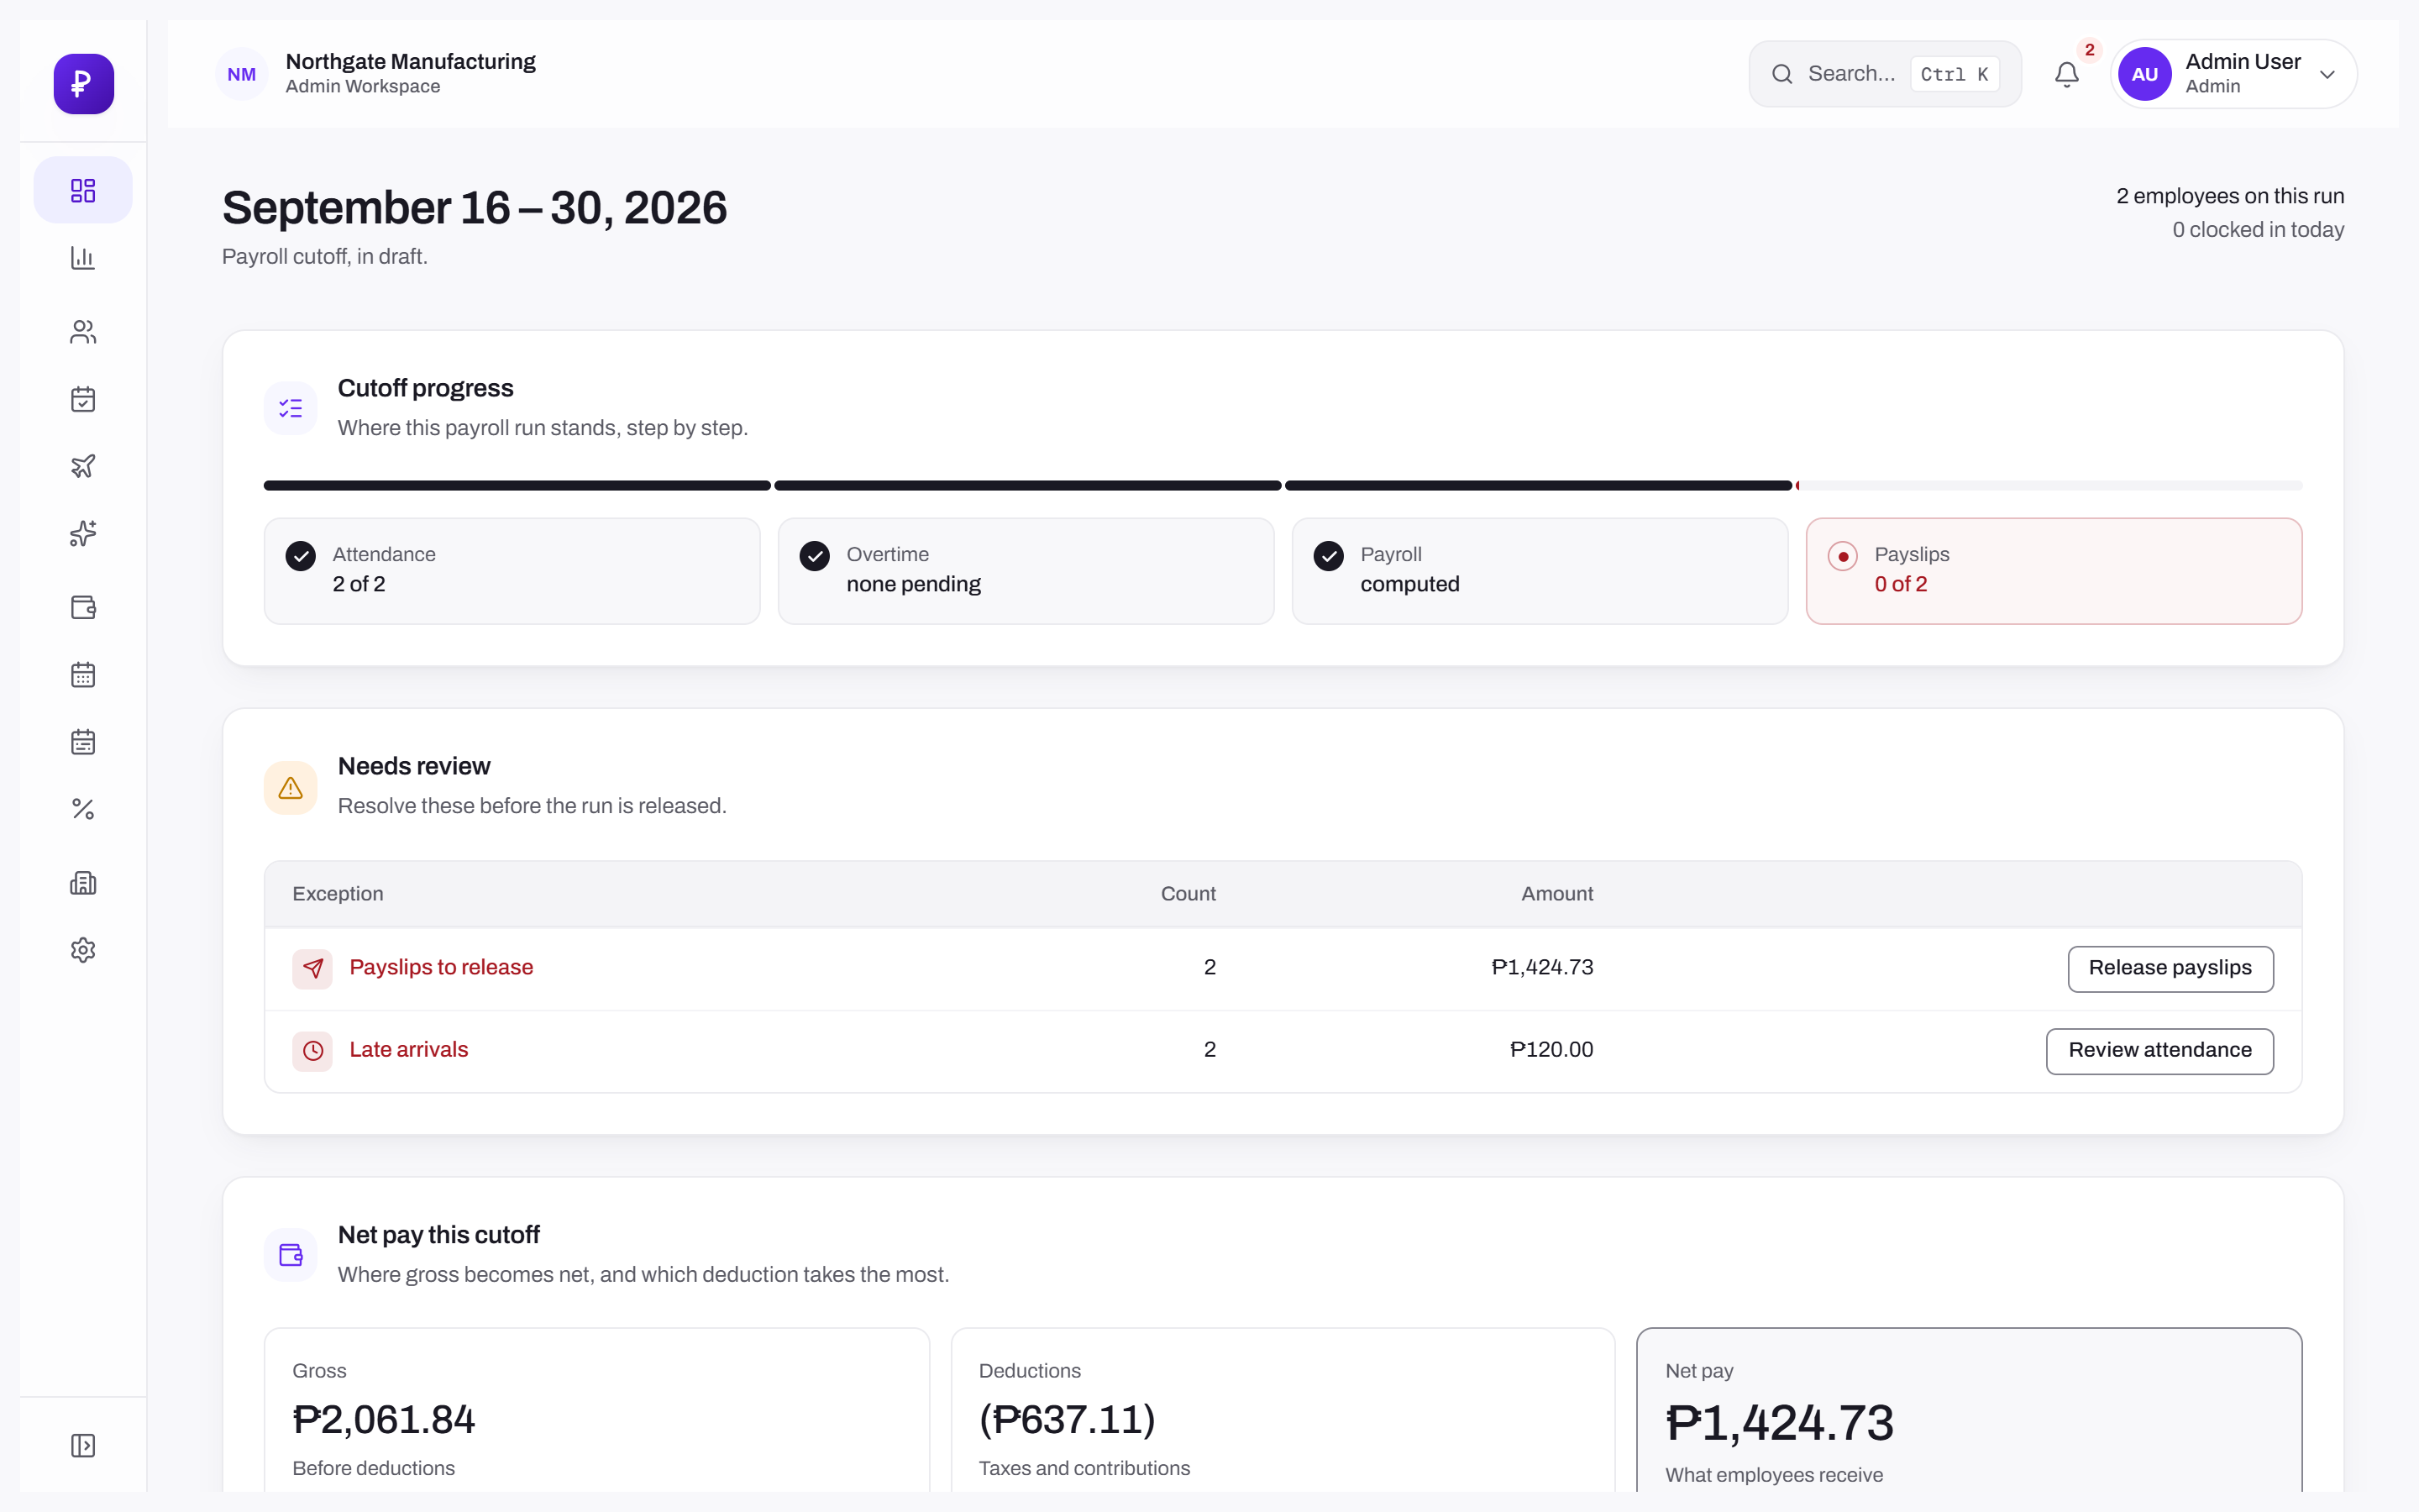Open the Payslips to release link
Image resolution: width=2419 pixels, height=1512 pixels.
(441, 967)
